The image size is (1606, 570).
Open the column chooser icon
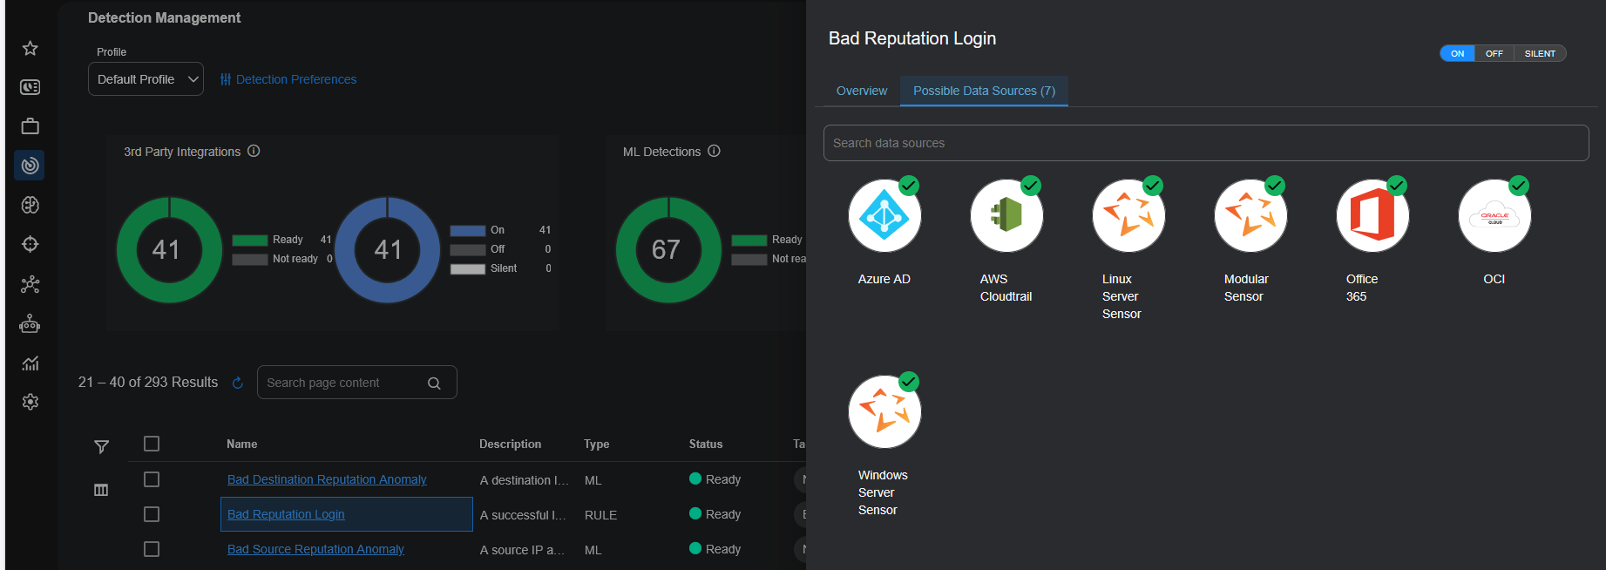(101, 490)
